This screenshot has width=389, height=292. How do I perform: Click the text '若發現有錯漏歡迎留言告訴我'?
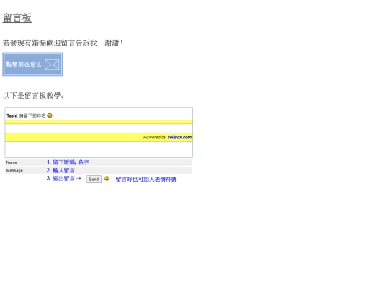point(50,43)
